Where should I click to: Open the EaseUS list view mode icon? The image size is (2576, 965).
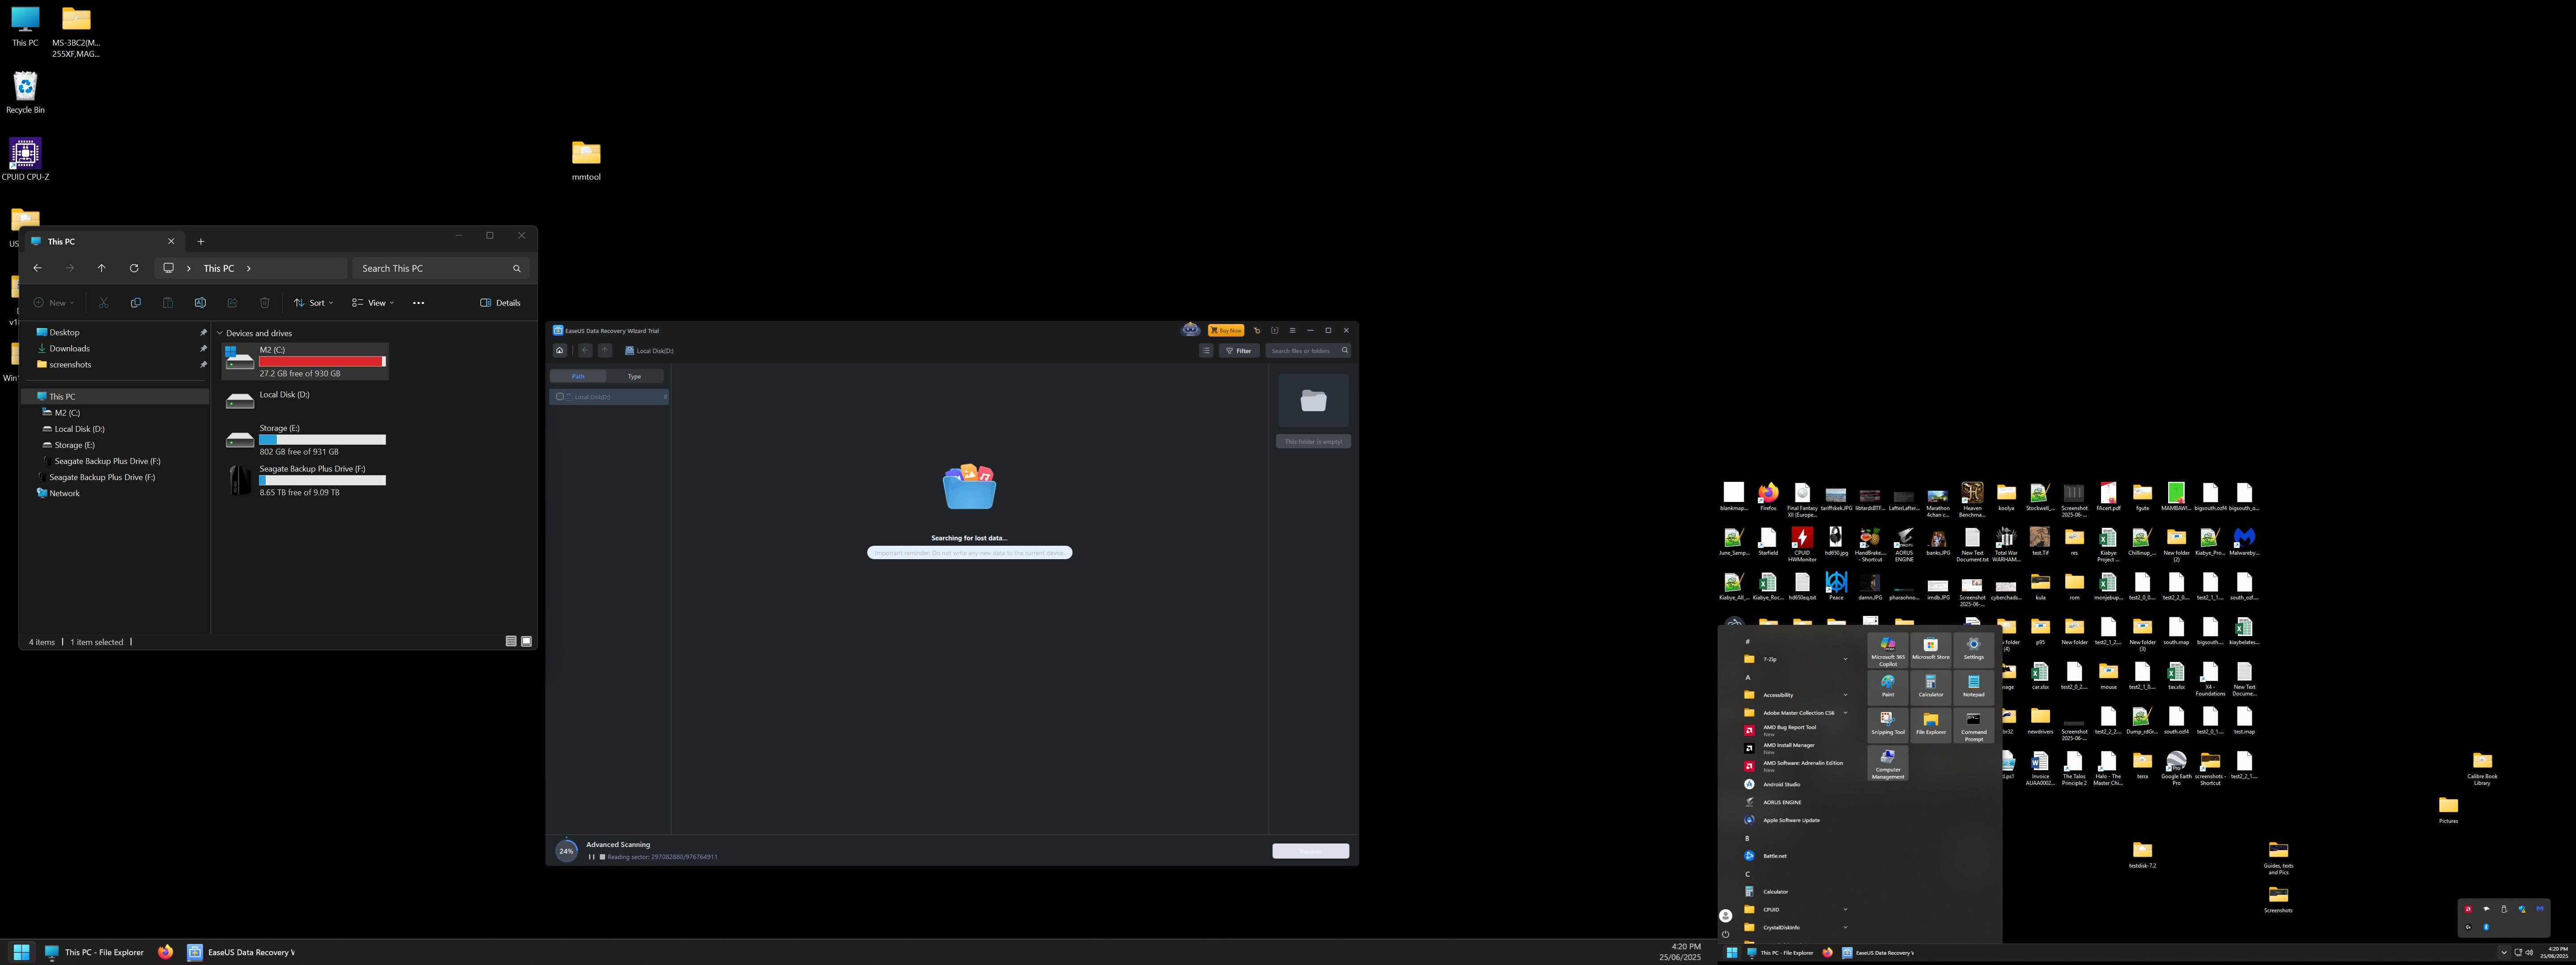(1206, 350)
